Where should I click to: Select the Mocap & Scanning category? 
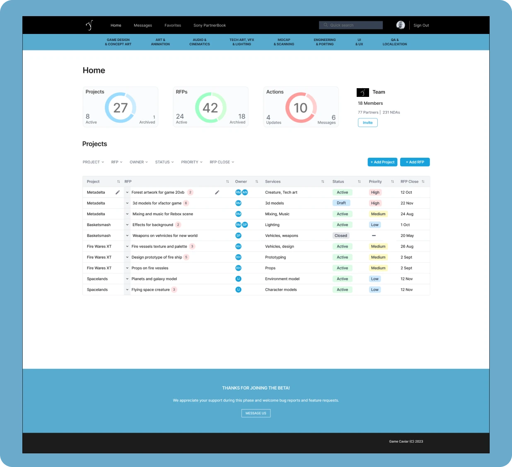click(x=284, y=42)
